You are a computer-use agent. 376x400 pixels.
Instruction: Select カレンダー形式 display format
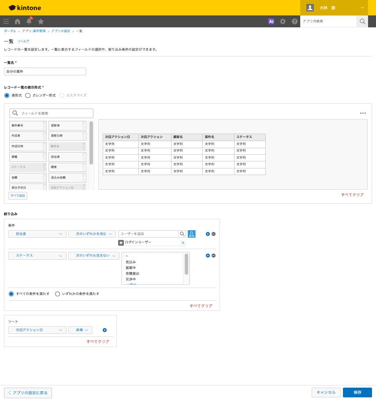click(x=28, y=95)
